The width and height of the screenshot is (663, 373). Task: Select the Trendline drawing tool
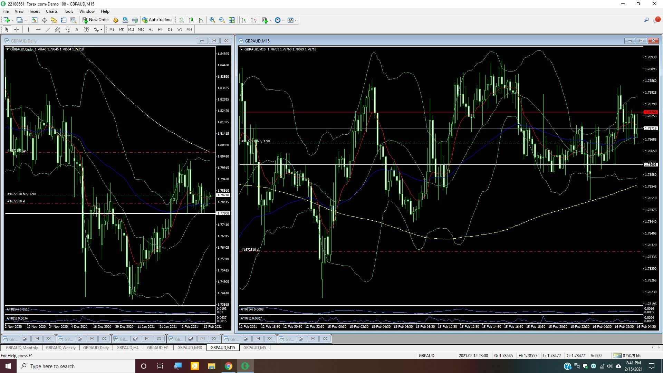tap(48, 29)
